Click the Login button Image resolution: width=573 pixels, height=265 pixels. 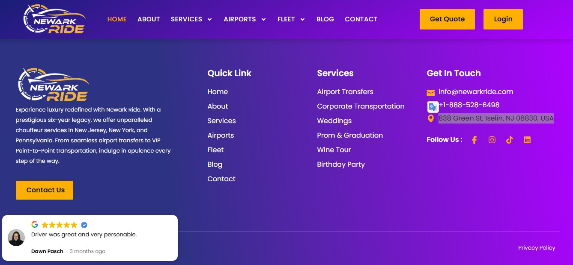pyautogui.click(x=503, y=19)
